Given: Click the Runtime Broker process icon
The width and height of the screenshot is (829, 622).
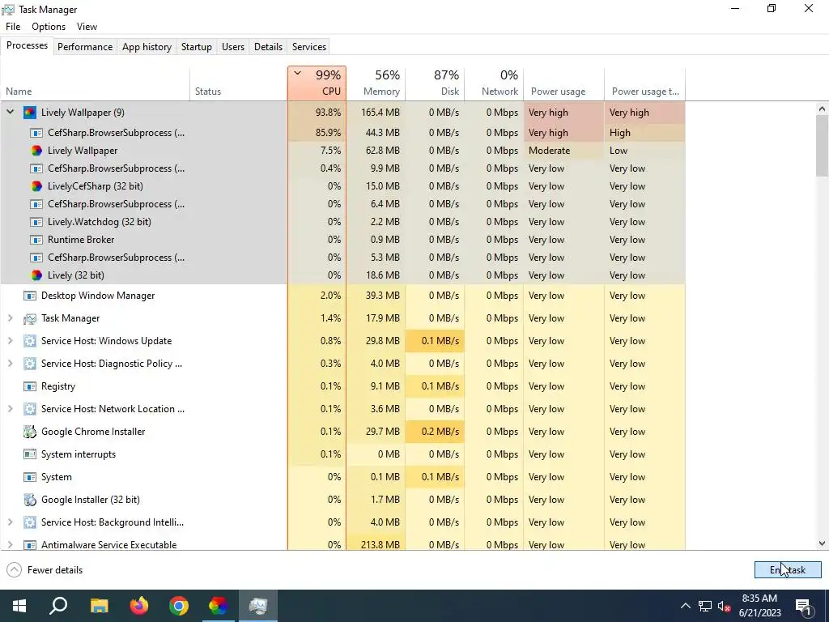Looking at the screenshot, I should click(36, 240).
